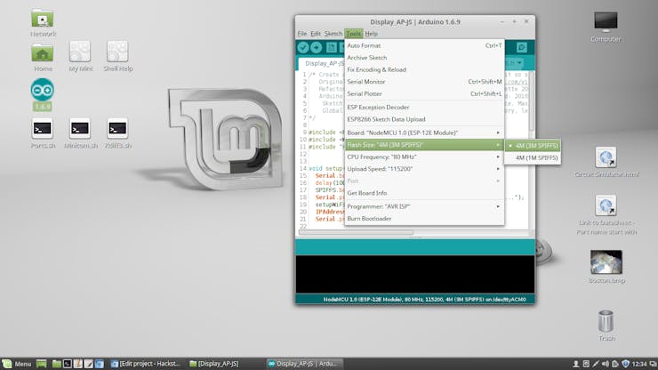
Task: Open the Boston.bmp image thumbnail
Action: pyautogui.click(x=606, y=264)
